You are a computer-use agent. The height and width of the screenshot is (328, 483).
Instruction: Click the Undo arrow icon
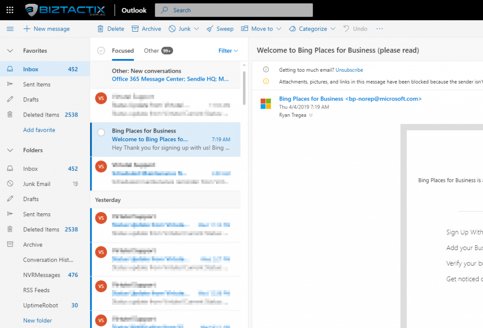coord(346,29)
